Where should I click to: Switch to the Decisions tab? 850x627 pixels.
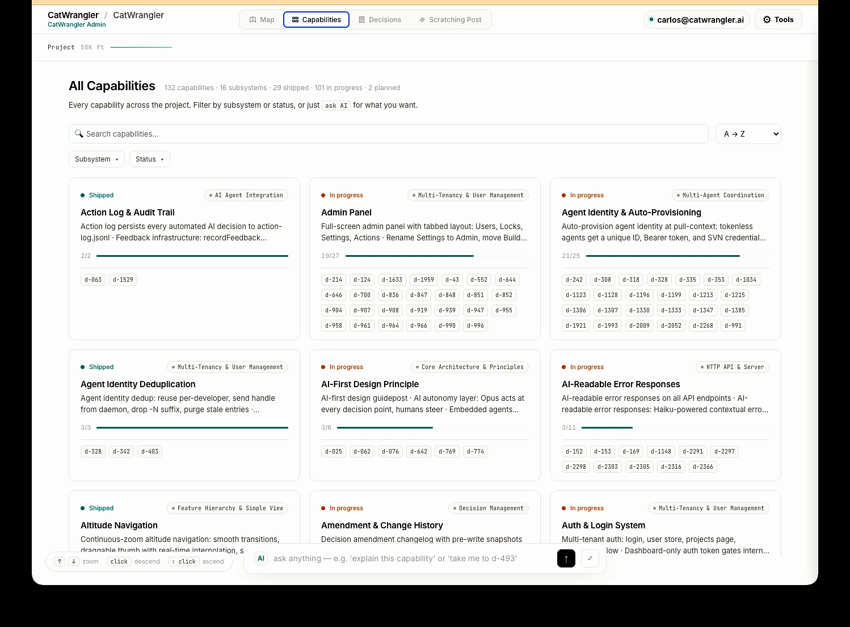coord(380,20)
